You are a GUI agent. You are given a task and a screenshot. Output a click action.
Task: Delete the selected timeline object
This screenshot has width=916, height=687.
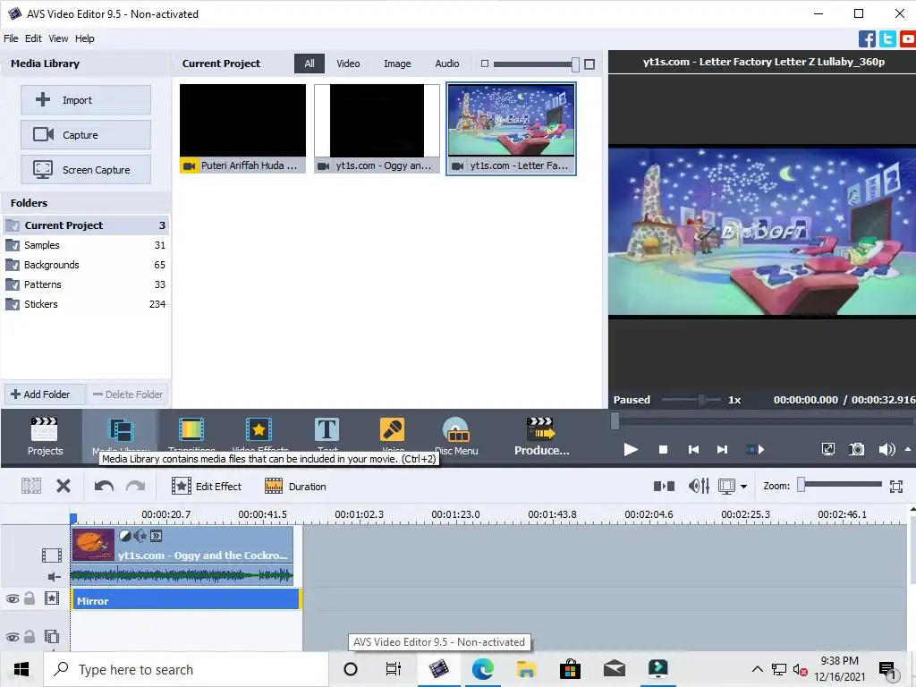(x=64, y=486)
